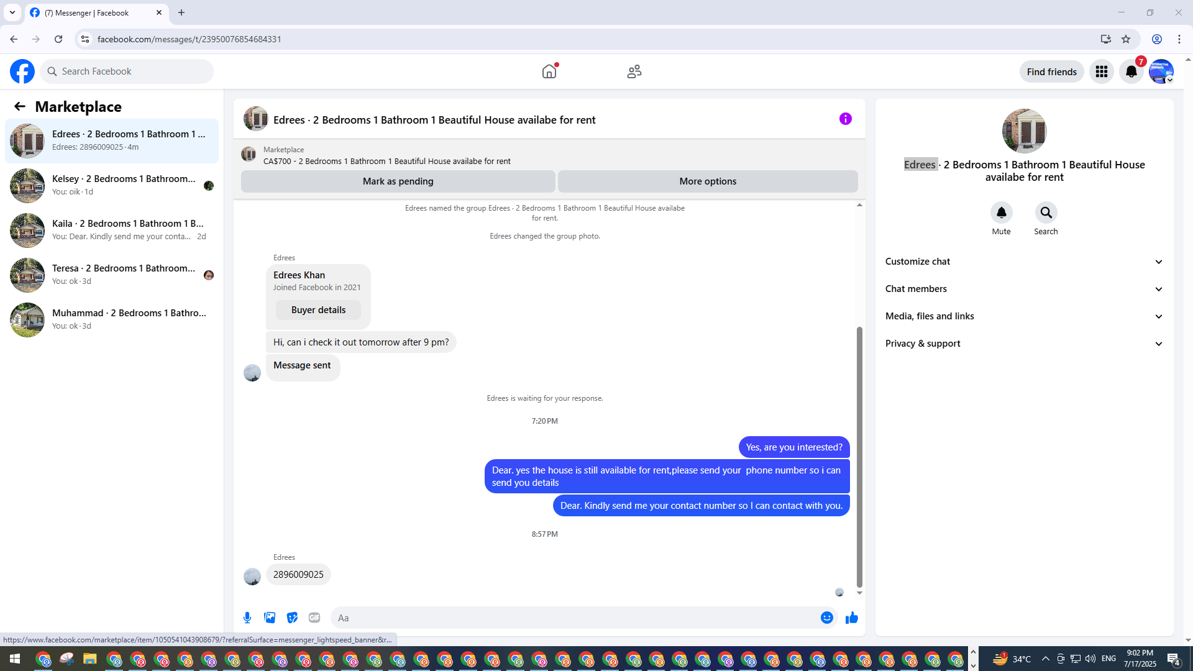Open the notifications bell
The image size is (1193, 671).
(1131, 71)
